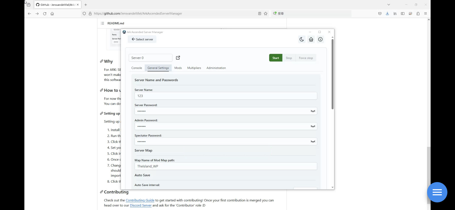Bookmark this page with star icon
Screen dimensions: 455x210
point(266,14)
